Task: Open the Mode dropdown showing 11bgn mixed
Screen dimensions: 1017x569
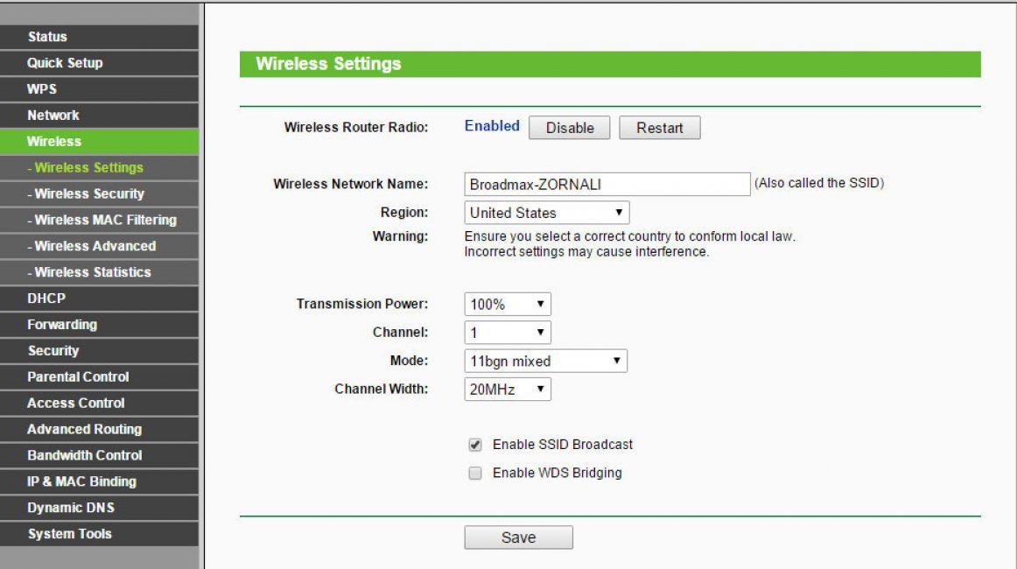Action: pos(545,361)
